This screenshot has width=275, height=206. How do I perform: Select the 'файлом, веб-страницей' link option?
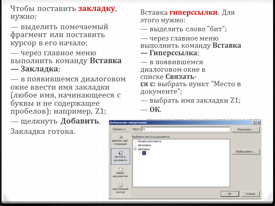120,140
